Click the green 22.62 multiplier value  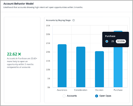[12, 54]
